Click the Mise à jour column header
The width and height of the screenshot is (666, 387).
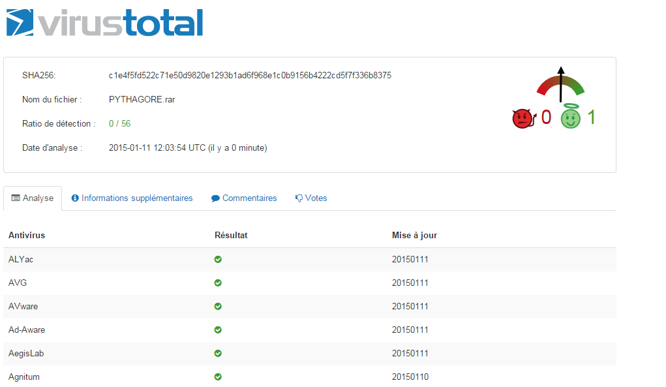pyautogui.click(x=415, y=236)
